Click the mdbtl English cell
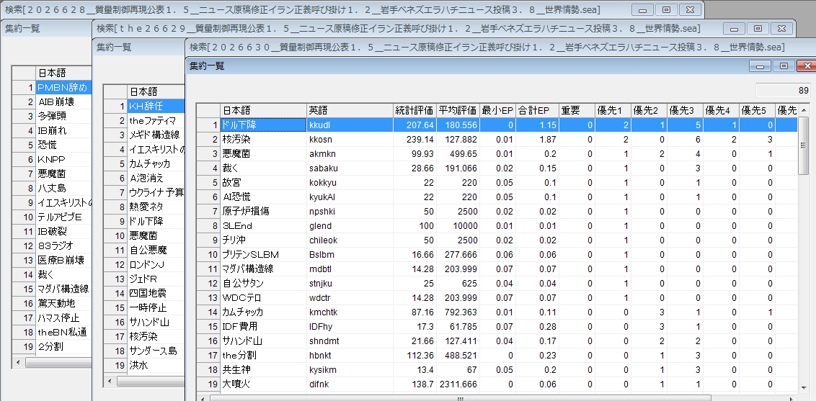 350,269
